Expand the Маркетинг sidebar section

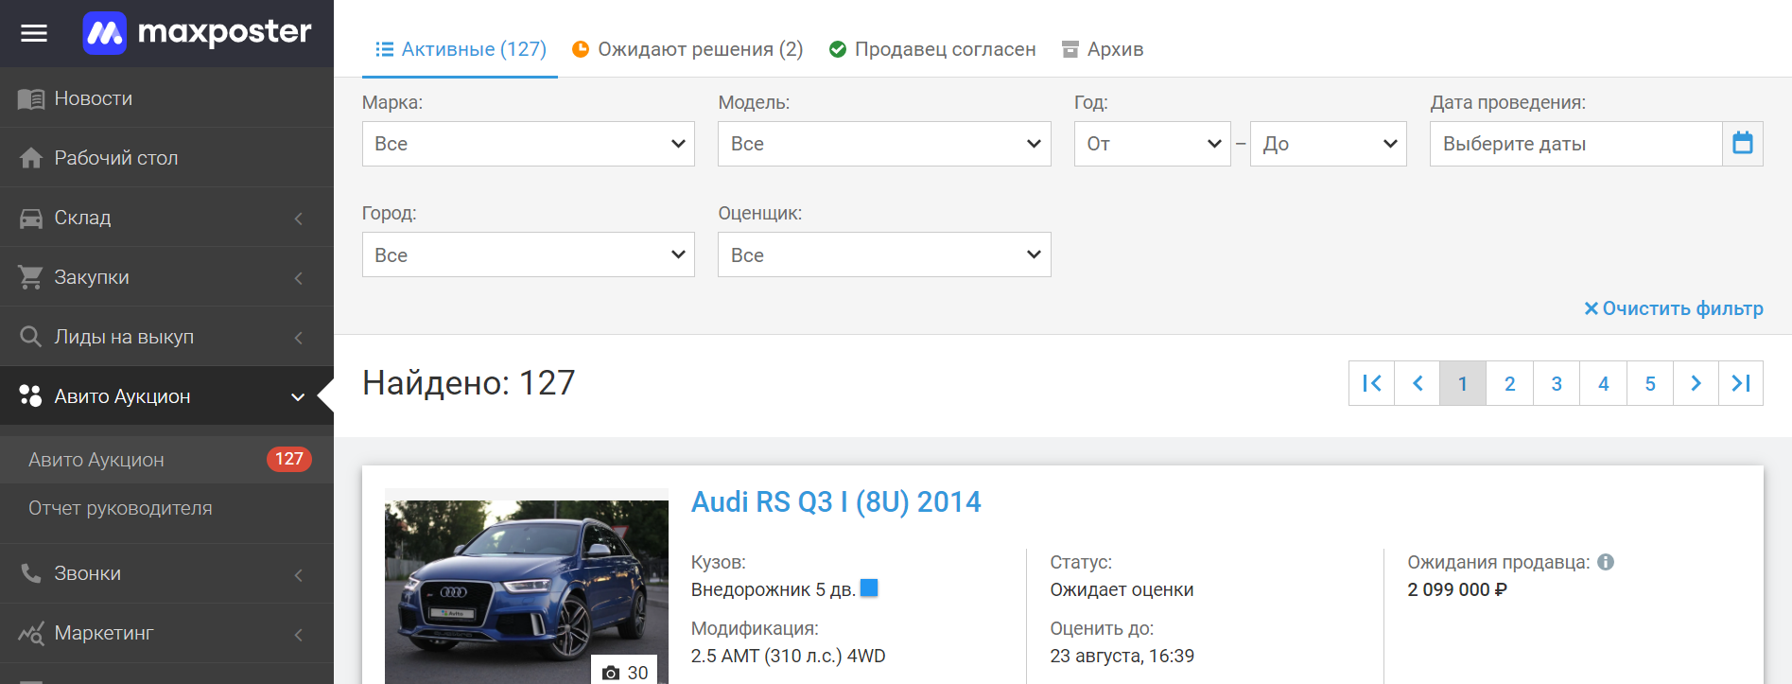(x=298, y=634)
